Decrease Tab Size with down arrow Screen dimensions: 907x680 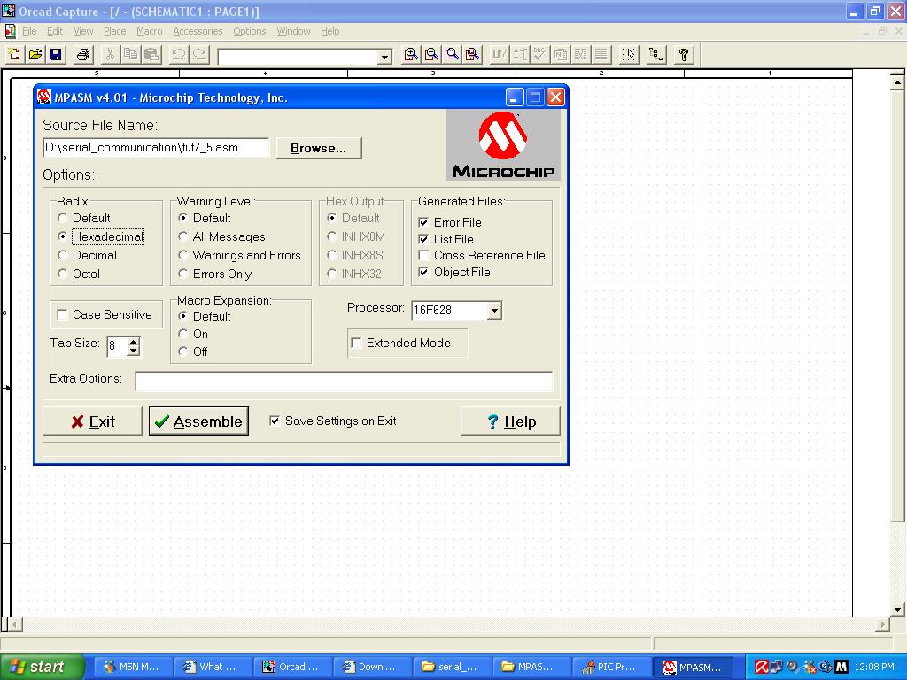coord(134,351)
